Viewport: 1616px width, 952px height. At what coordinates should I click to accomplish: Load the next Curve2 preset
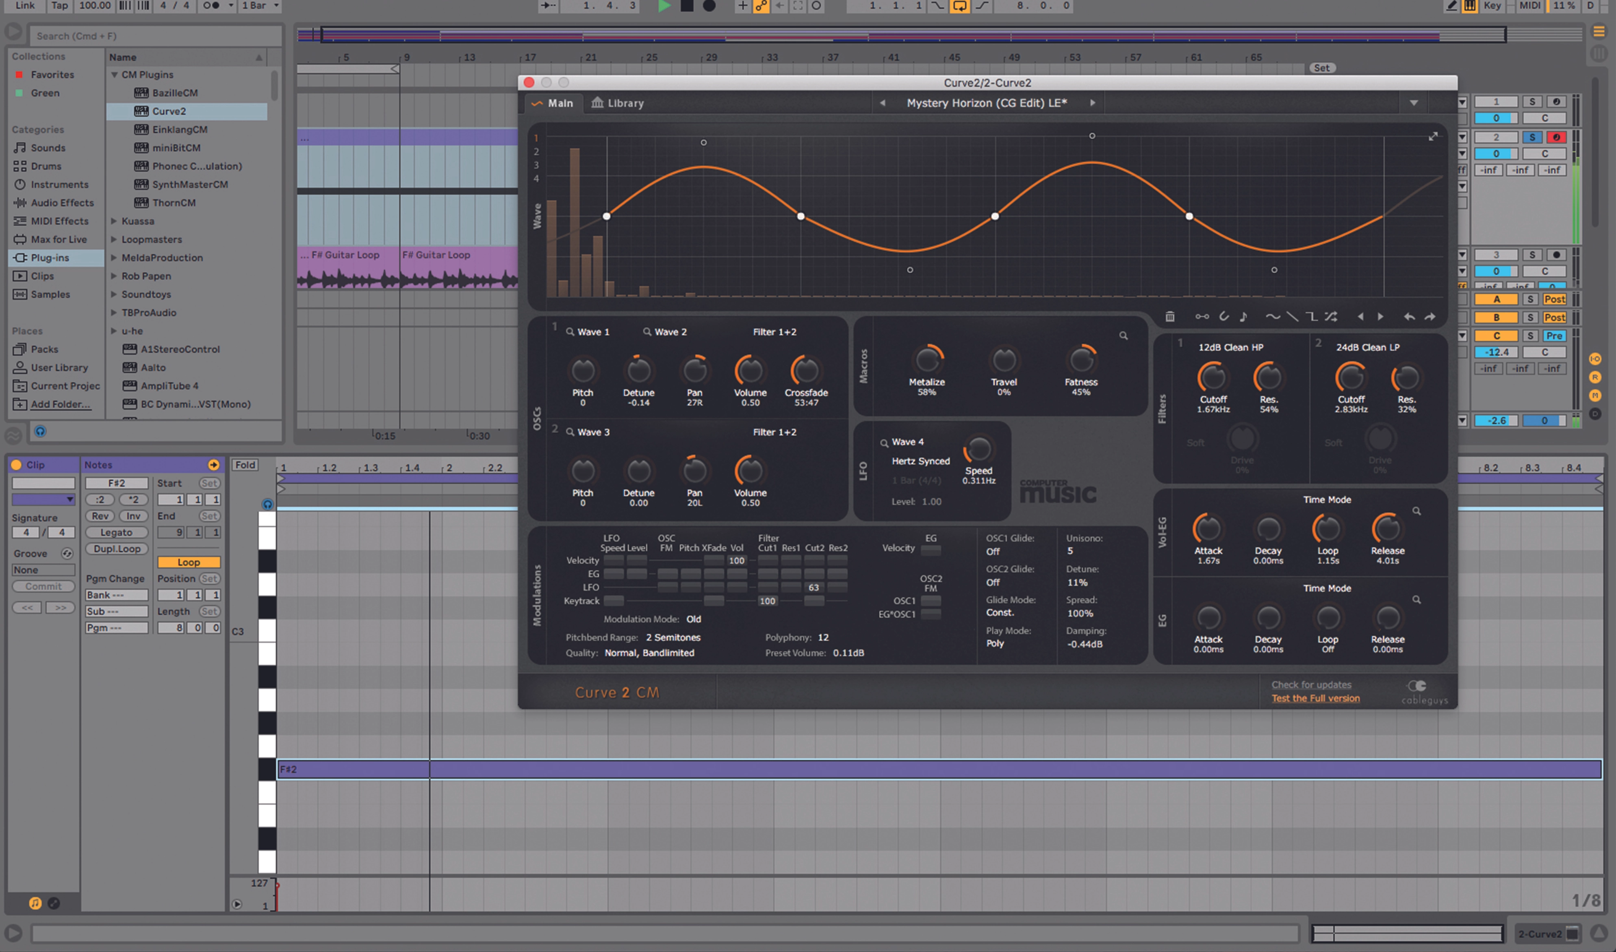1092,103
